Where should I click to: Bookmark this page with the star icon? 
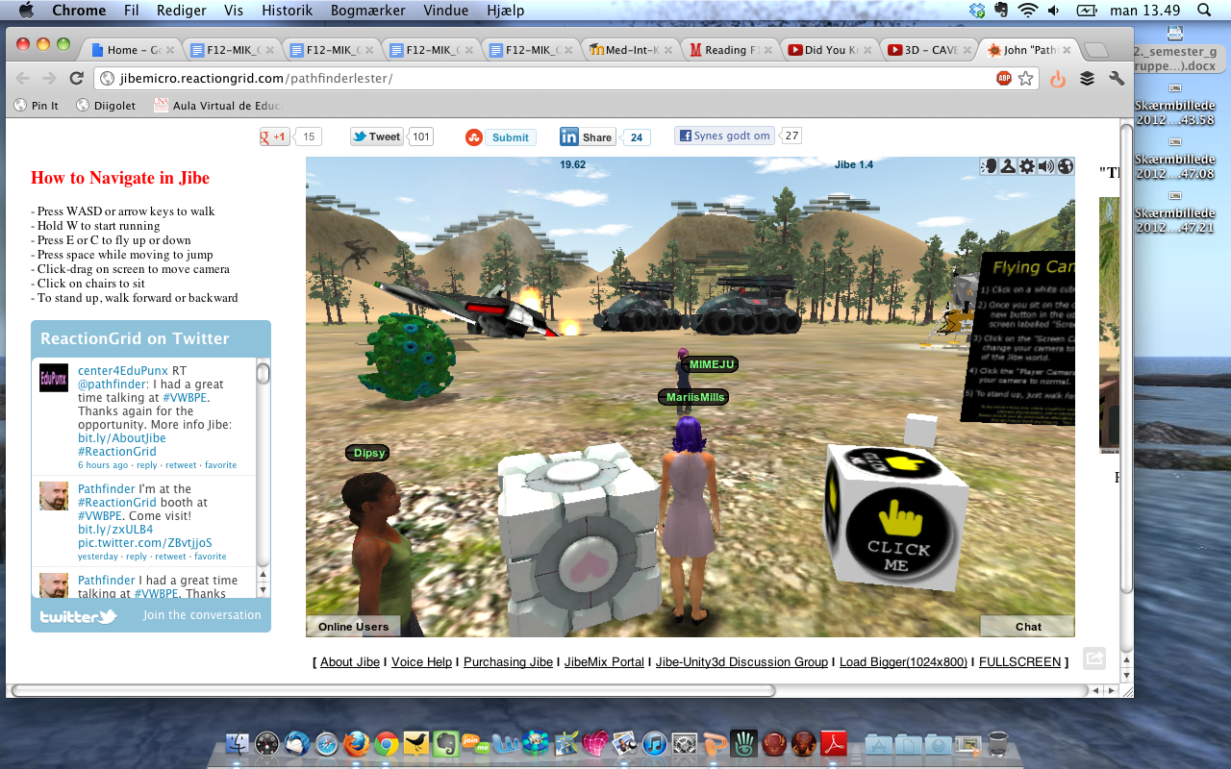(1026, 79)
